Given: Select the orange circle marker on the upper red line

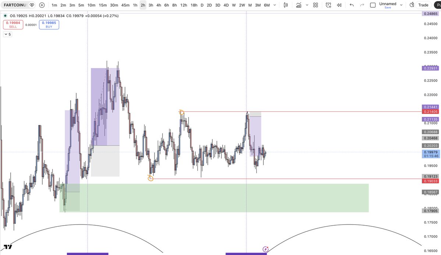Looking at the screenshot, I should click(x=181, y=112).
